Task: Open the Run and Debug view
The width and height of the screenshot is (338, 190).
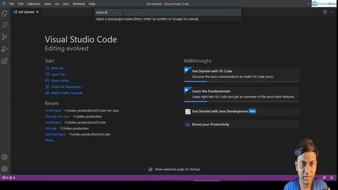Action: pos(4,49)
